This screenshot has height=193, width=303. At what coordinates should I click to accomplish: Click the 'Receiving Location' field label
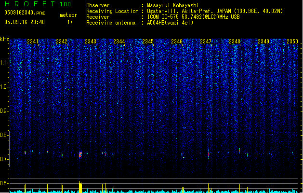(112, 11)
